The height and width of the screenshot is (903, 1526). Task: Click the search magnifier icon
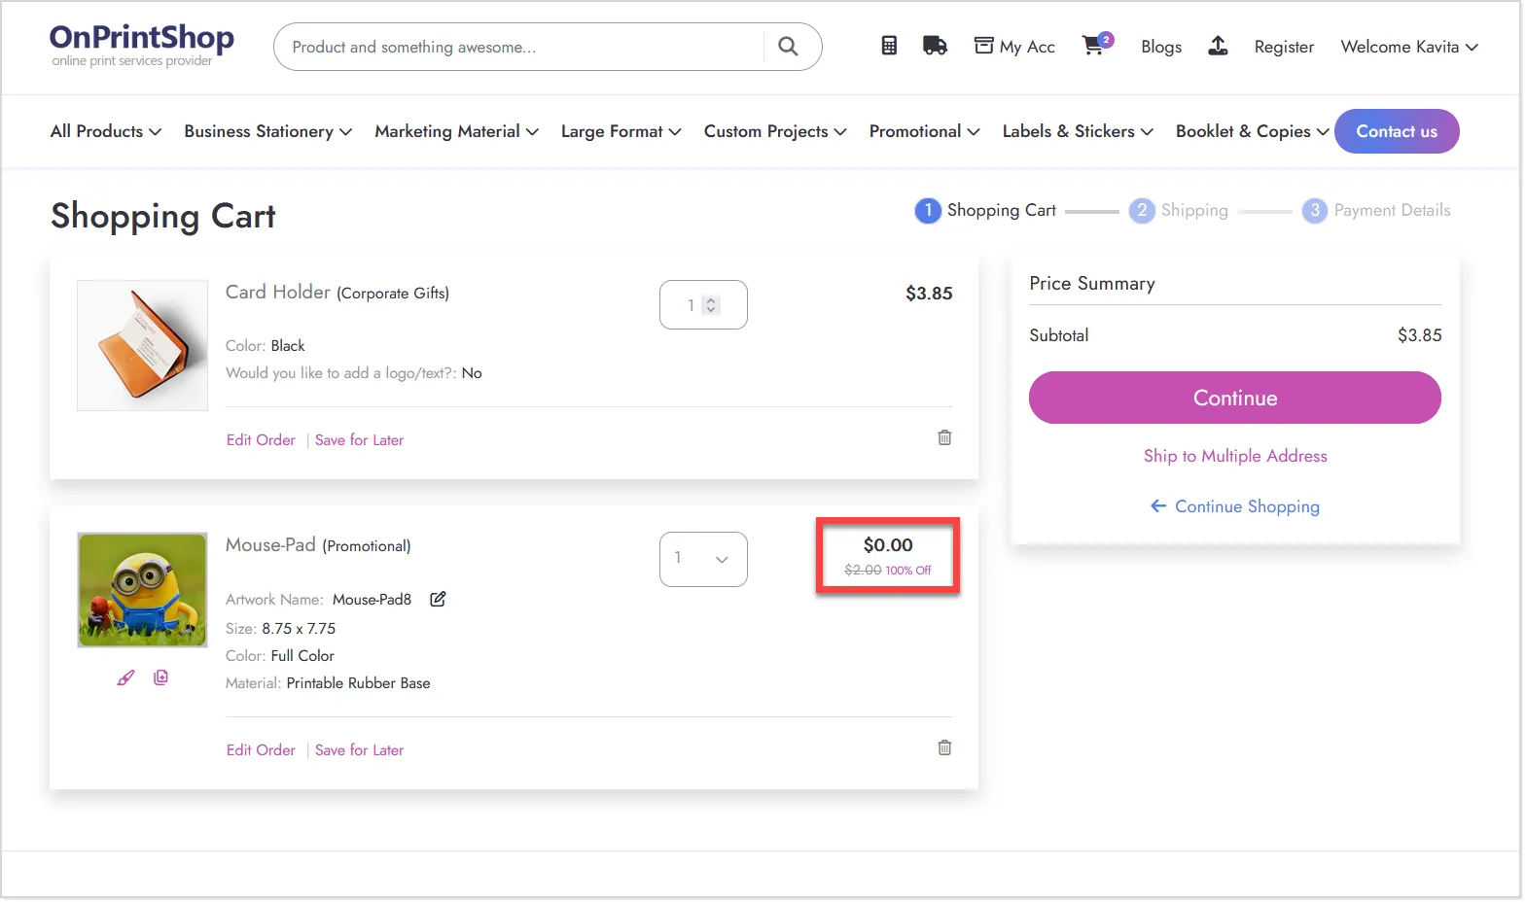pos(788,47)
